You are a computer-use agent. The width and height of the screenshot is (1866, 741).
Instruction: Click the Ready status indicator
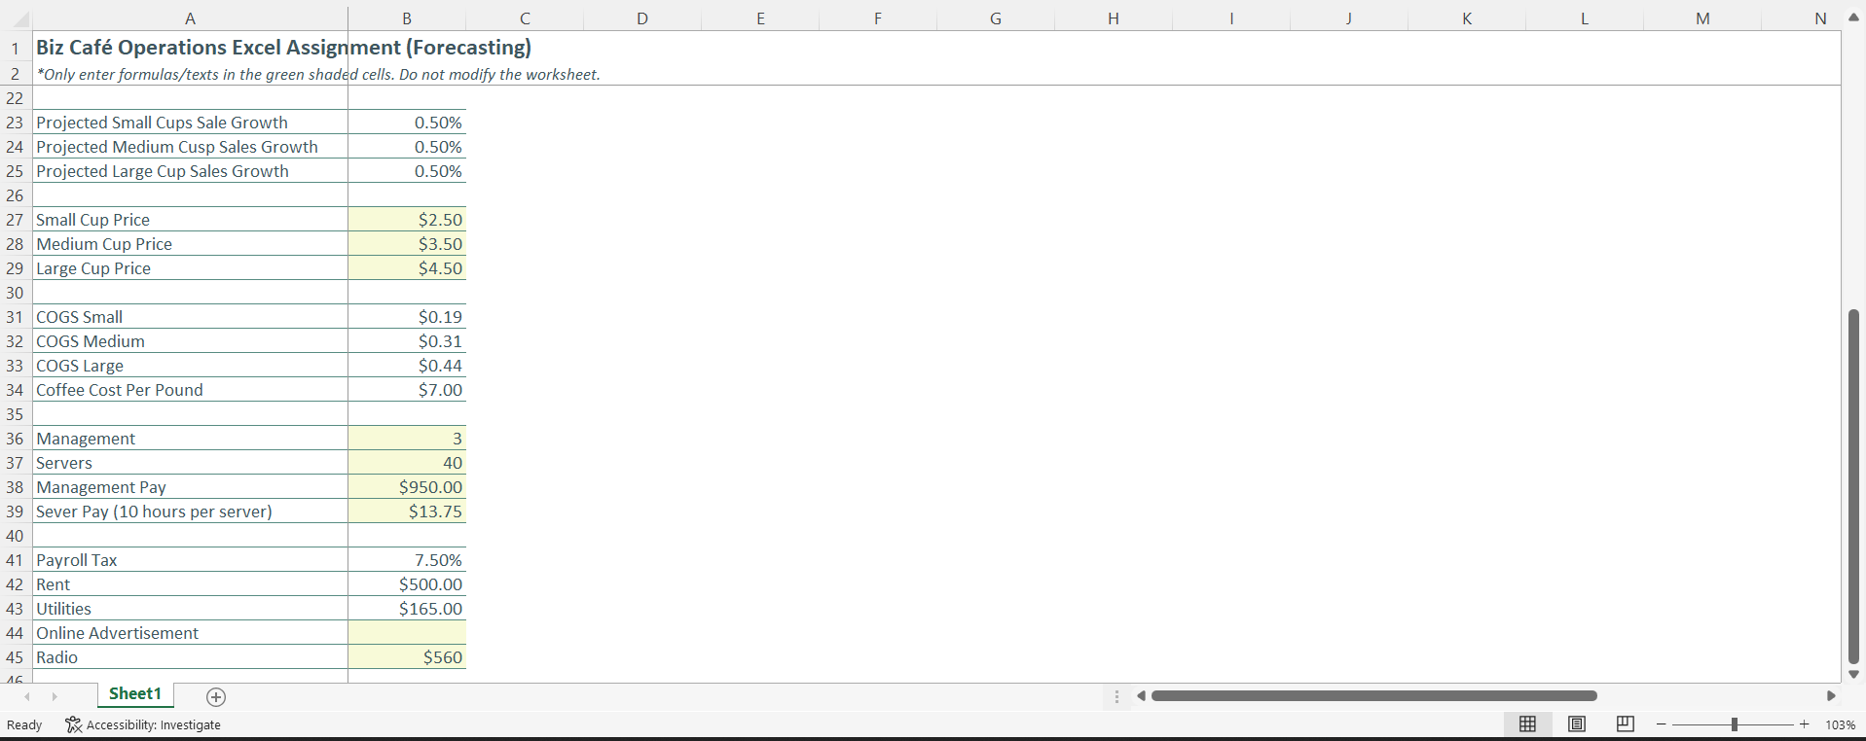[x=24, y=724]
